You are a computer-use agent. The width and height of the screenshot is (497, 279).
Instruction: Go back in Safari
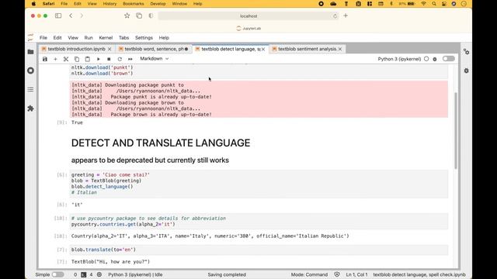point(71,15)
